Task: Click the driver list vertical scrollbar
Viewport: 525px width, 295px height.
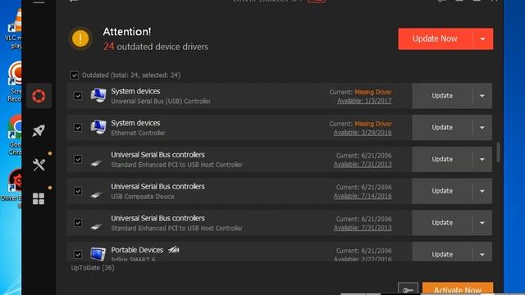Action: (x=498, y=152)
